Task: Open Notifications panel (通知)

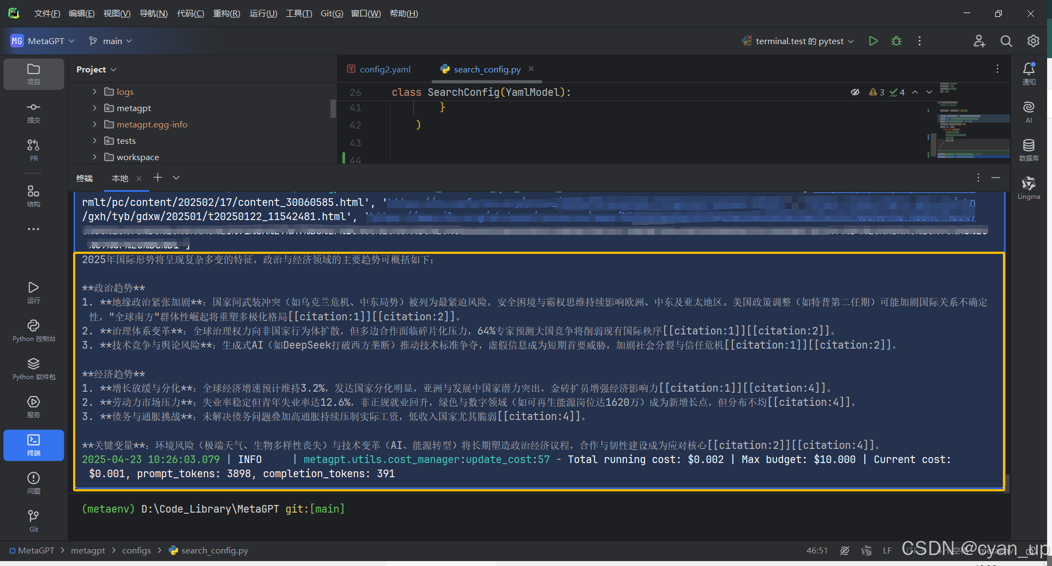Action: [x=1029, y=74]
